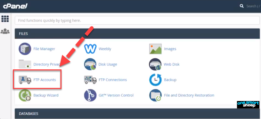261x119 pixels.
Task: Click the Weebly text link
Action: [x=105, y=49]
